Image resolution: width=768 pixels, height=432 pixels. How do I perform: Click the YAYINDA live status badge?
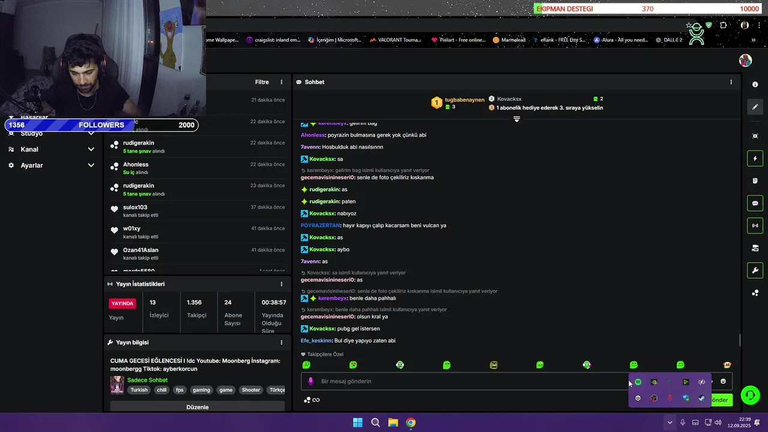point(122,304)
